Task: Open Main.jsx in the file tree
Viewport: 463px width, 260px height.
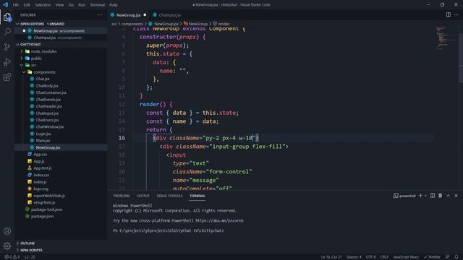Action: coord(43,141)
